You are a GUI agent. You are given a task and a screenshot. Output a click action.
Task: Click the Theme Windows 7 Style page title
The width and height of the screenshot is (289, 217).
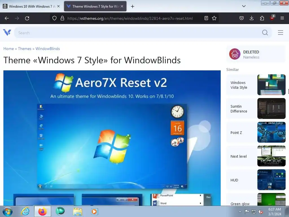92,60
